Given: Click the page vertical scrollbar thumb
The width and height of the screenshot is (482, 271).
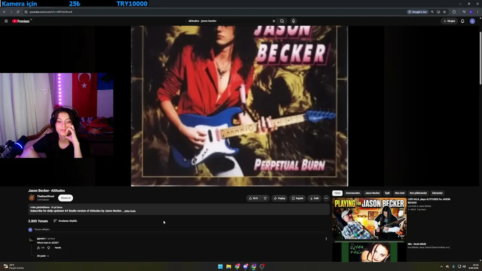Looking at the screenshot, I should pyautogui.click(x=480, y=58).
